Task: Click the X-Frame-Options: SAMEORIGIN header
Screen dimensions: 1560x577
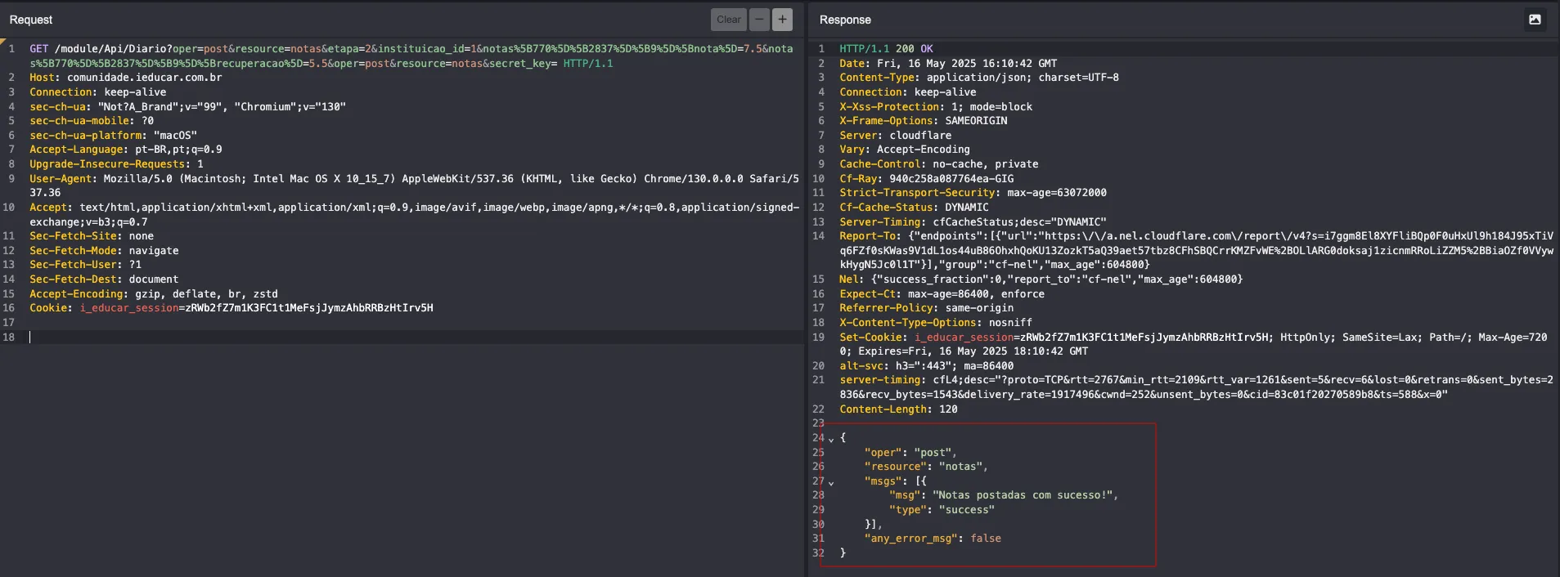Action: 924,121
